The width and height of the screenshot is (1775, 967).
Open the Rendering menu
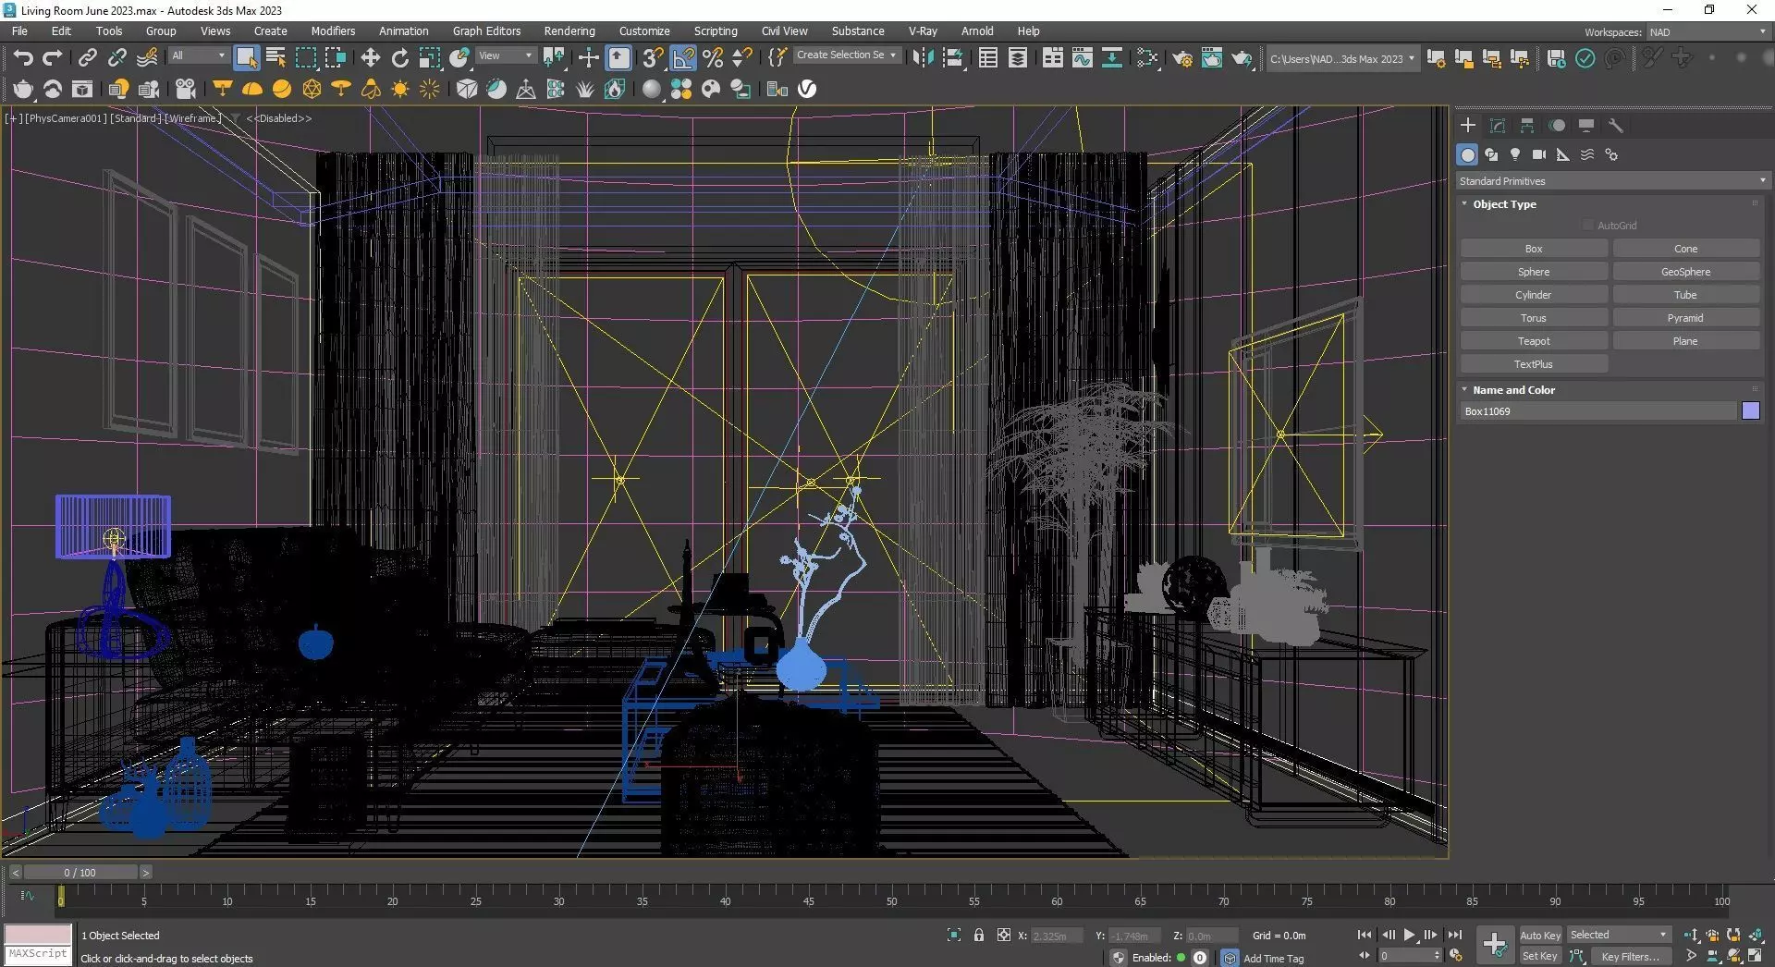tap(569, 31)
